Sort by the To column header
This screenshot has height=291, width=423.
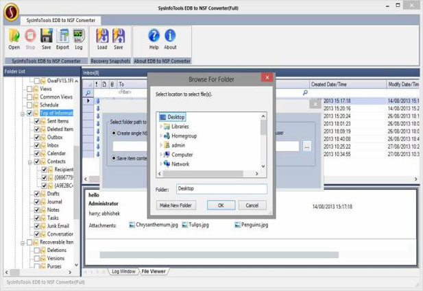tap(132, 84)
